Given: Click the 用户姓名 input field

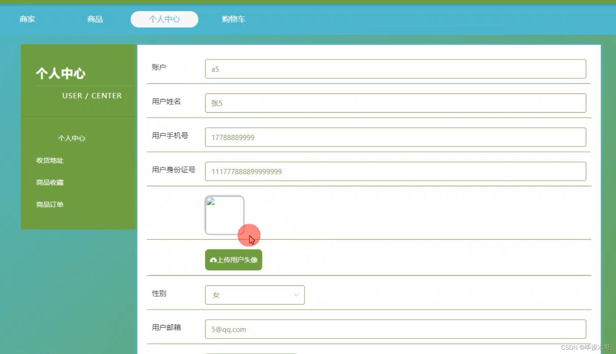Looking at the screenshot, I should (396, 103).
